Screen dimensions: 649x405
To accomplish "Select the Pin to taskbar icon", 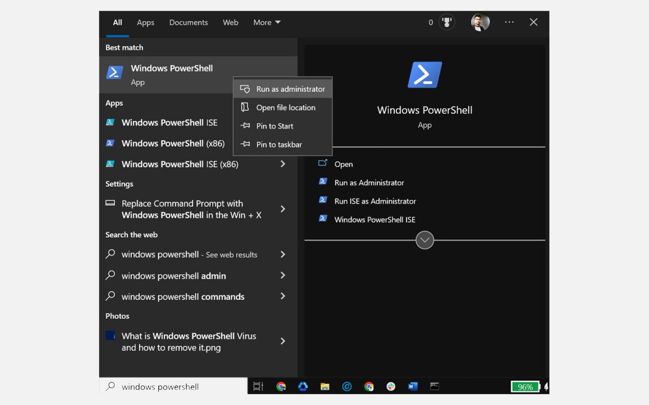I will [x=245, y=144].
